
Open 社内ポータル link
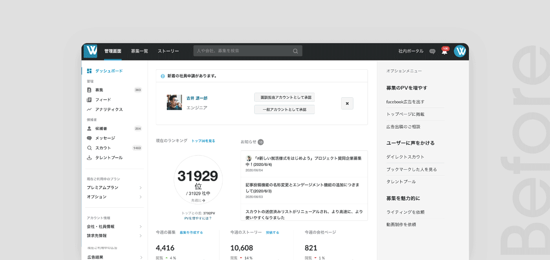(411, 51)
